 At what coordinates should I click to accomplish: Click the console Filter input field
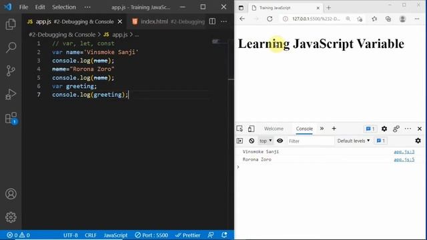(310, 141)
